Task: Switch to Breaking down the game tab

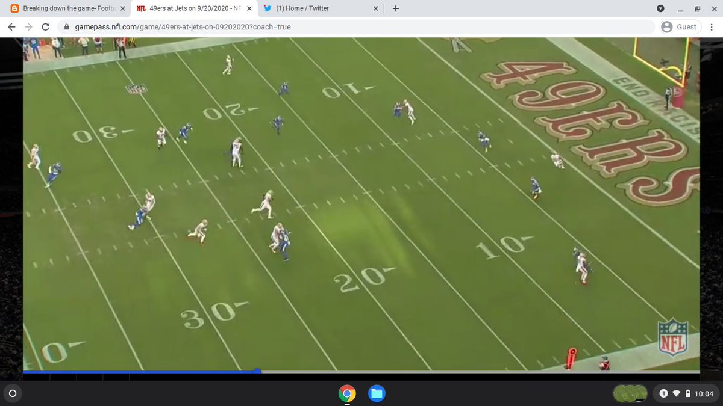Action: pyautogui.click(x=64, y=8)
